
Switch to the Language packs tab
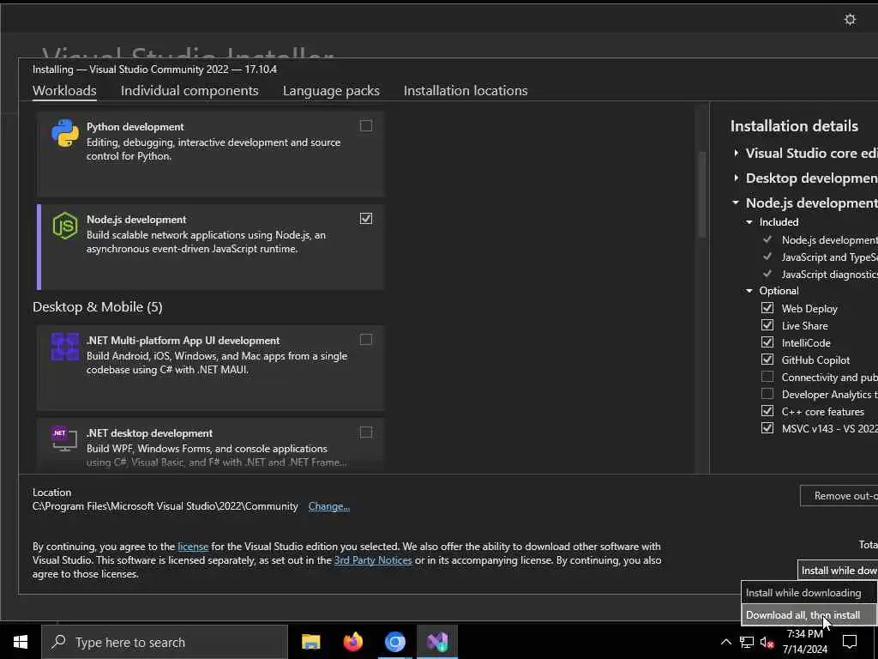[x=331, y=91]
